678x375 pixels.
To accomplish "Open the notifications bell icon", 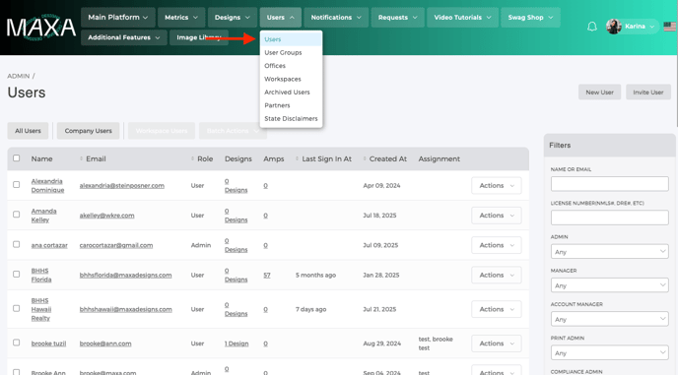I will tap(592, 27).
